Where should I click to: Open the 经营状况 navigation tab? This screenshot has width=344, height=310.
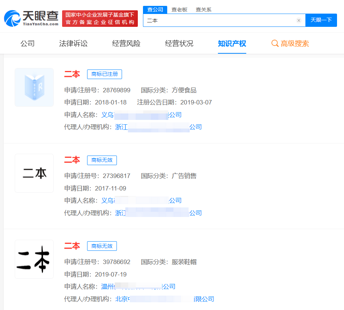pos(179,43)
